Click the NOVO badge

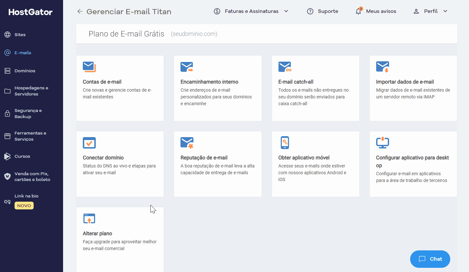(x=24, y=206)
